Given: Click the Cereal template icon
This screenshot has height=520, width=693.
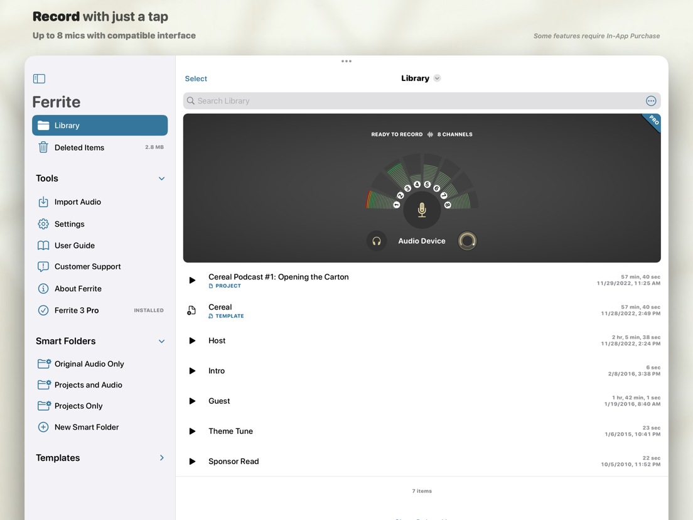Looking at the screenshot, I should point(191,310).
